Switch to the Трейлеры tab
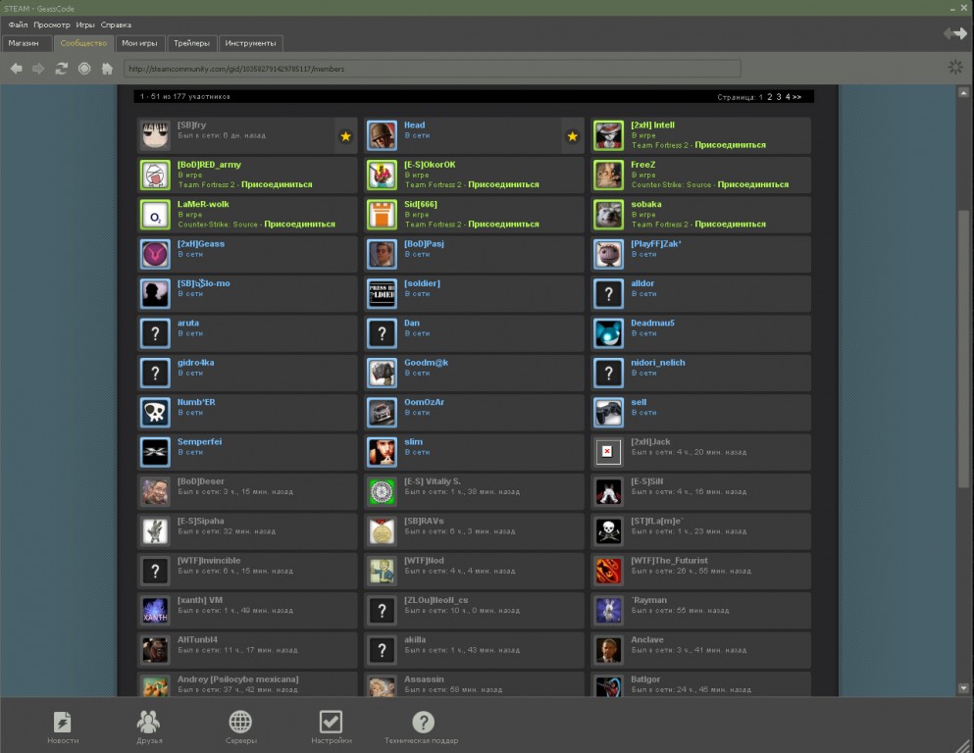The height and width of the screenshot is (753, 974). point(191,43)
